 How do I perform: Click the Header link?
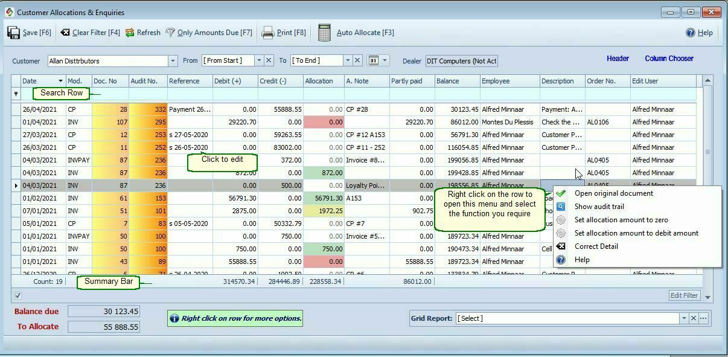tap(618, 59)
